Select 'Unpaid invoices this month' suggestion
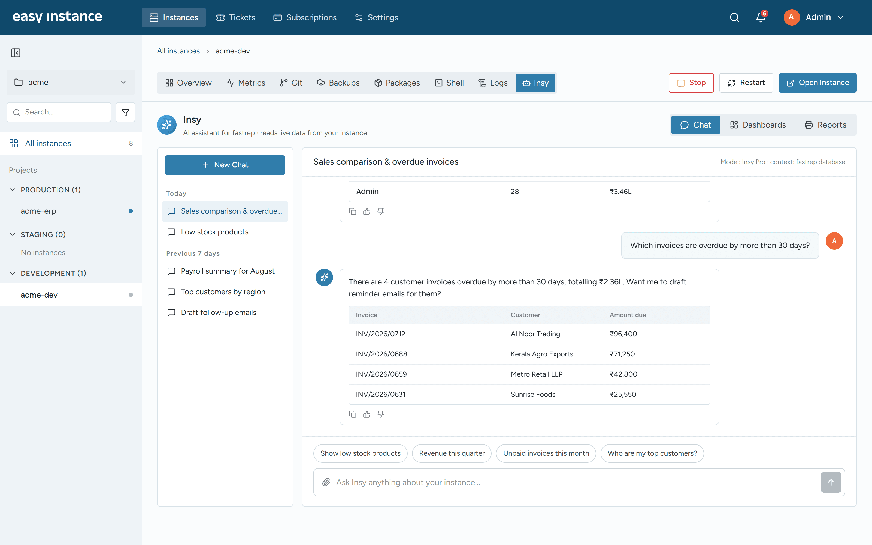This screenshot has width=872, height=545. [546, 453]
